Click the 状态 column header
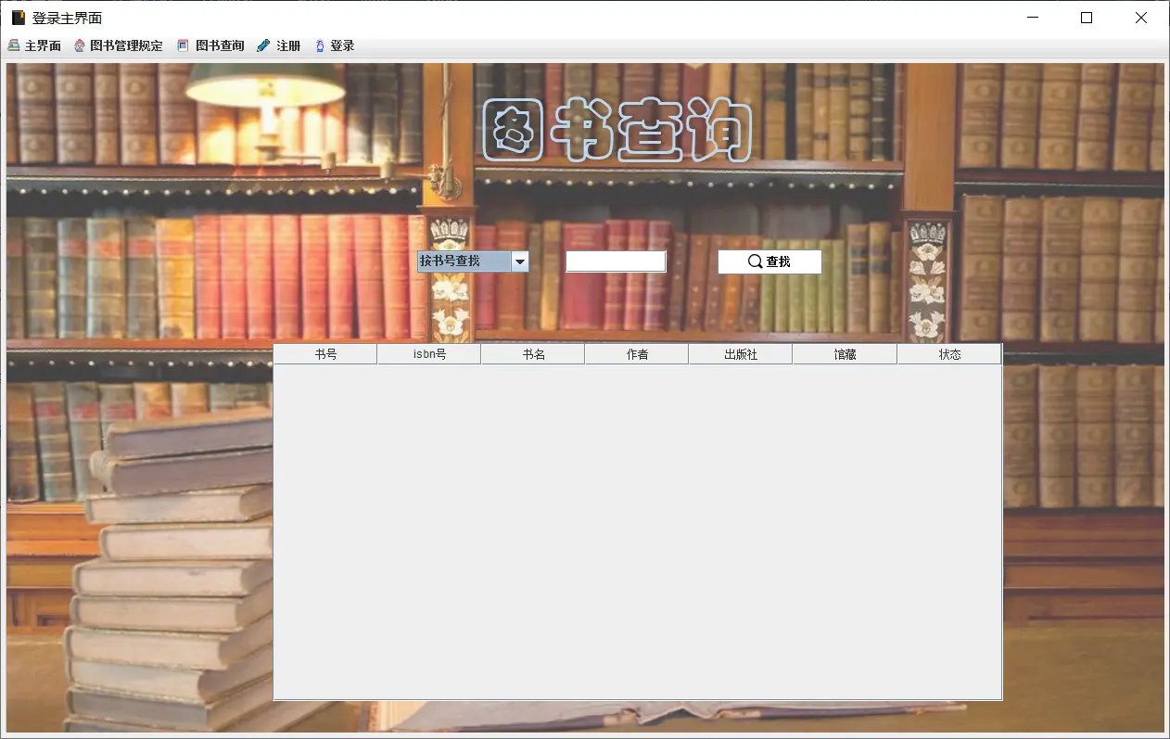The height and width of the screenshot is (739, 1170). click(x=949, y=353)
